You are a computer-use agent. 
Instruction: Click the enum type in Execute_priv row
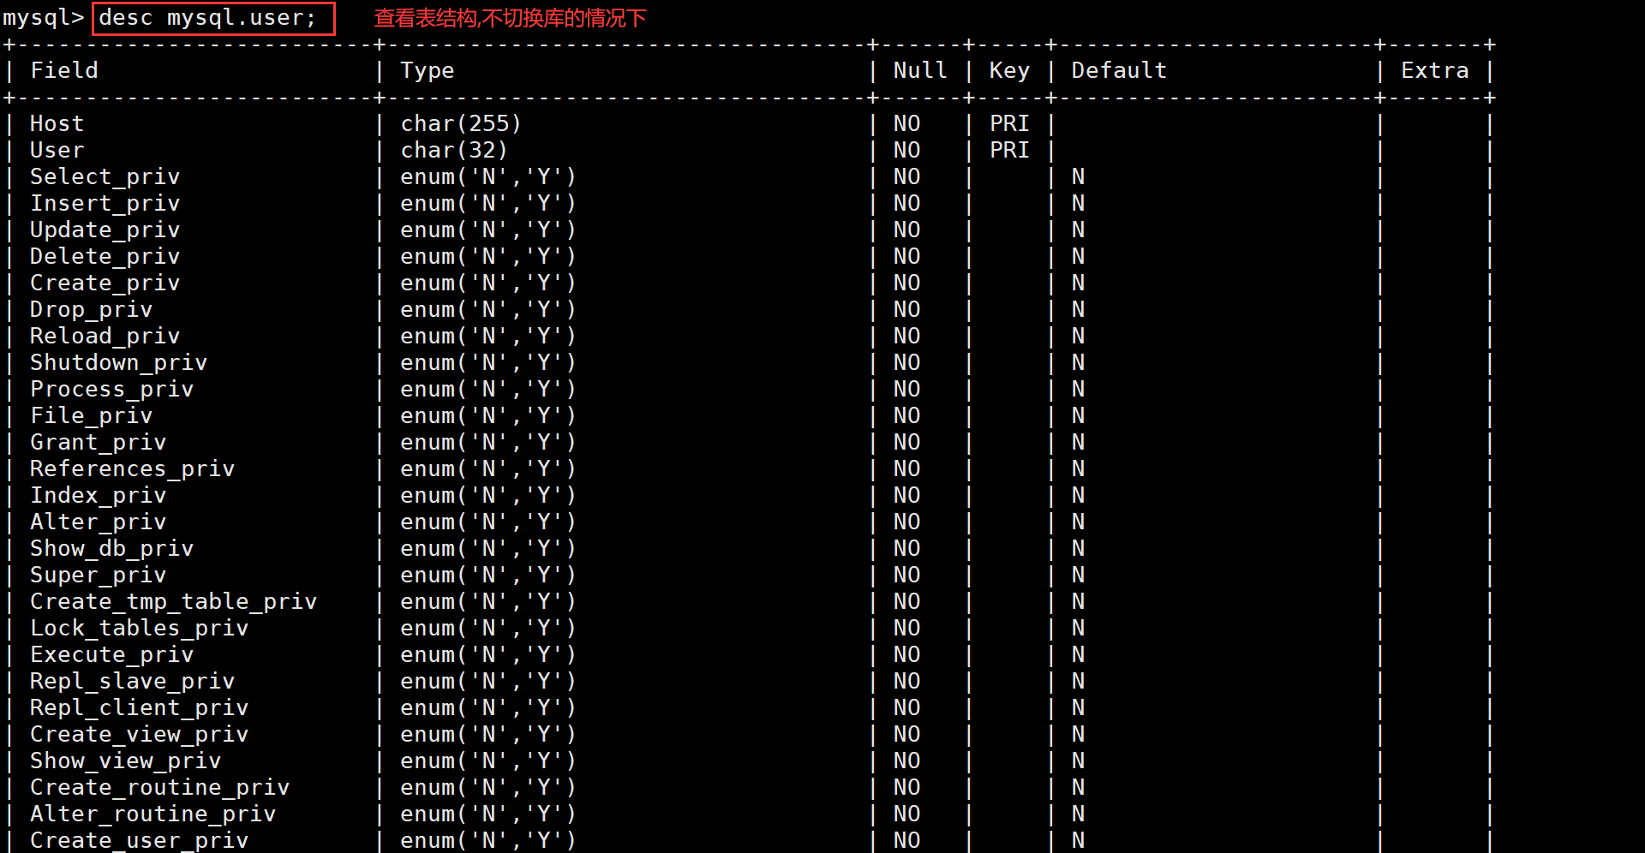coord(488,654)
